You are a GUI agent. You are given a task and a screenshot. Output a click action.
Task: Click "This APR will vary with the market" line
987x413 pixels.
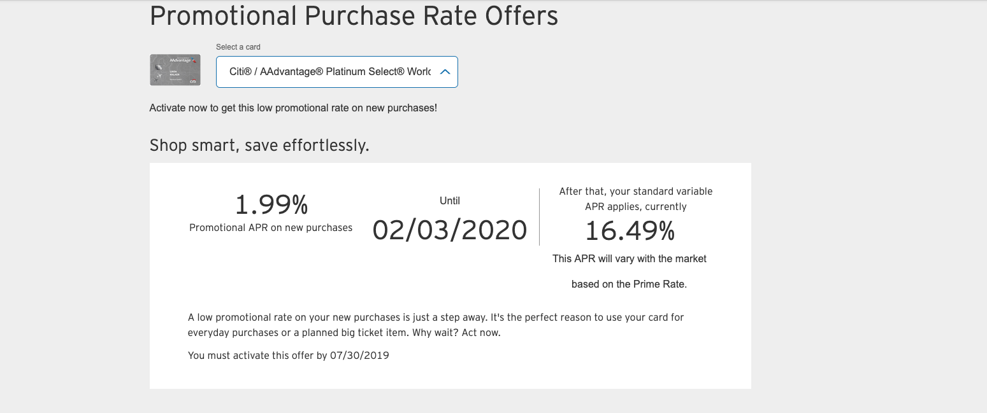click(630, 259)
